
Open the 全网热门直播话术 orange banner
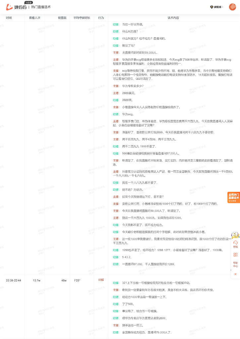[x=234, y=197]
